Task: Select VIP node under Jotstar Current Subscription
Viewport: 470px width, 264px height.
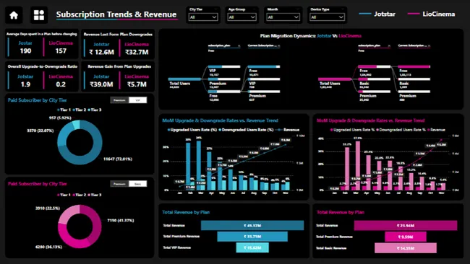Action: coord(264,79)
